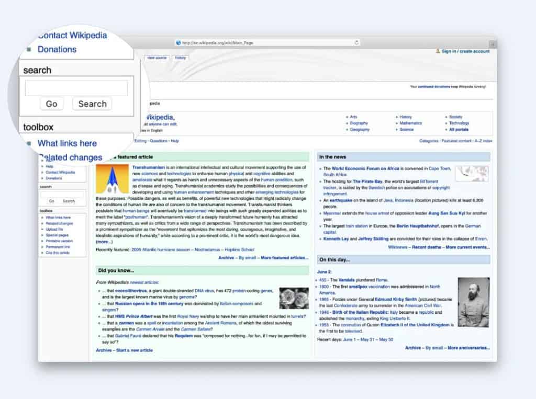The image size is (536, 399).
Task: Open the Science portal link
Action: [406, 130]
